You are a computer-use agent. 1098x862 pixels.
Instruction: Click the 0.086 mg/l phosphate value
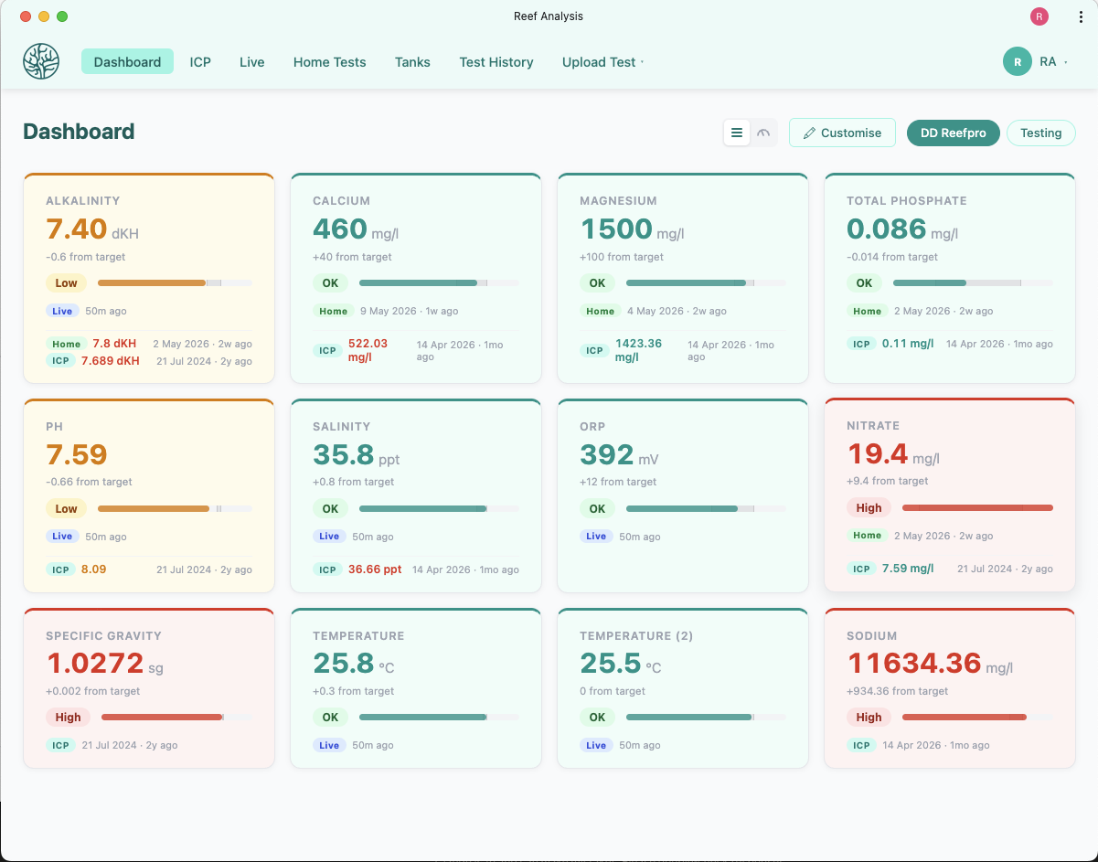(902, 229)
